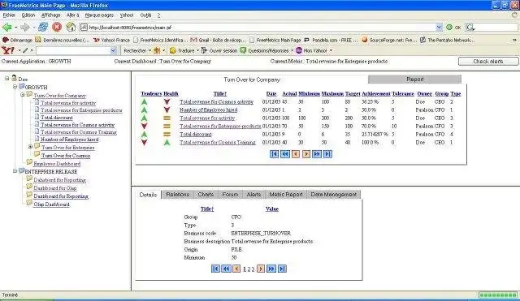Image resolution: width=520 pixels, height=301 pixels.
Task: Click the Yahoo toolbar search field
Action: click(73, 50)
